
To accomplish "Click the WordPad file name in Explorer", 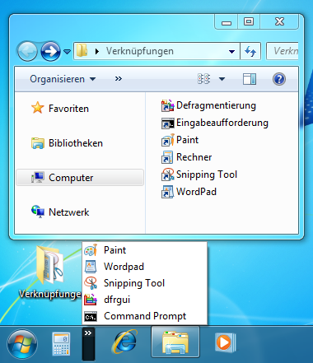I will pos(196,192).
